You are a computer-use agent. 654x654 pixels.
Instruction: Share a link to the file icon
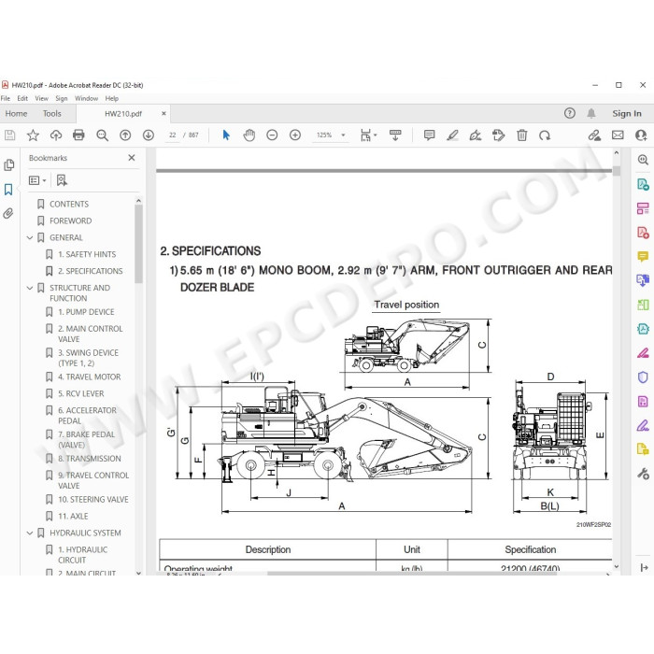tap(594, 135)
